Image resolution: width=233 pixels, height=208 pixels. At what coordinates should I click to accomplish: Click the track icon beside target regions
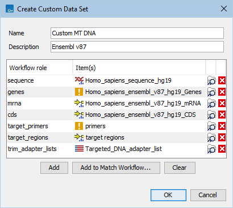79,137
